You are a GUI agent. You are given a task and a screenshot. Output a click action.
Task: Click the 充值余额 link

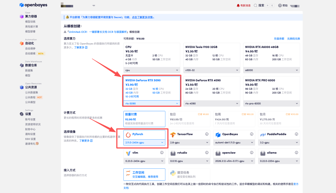click(279, 39)
